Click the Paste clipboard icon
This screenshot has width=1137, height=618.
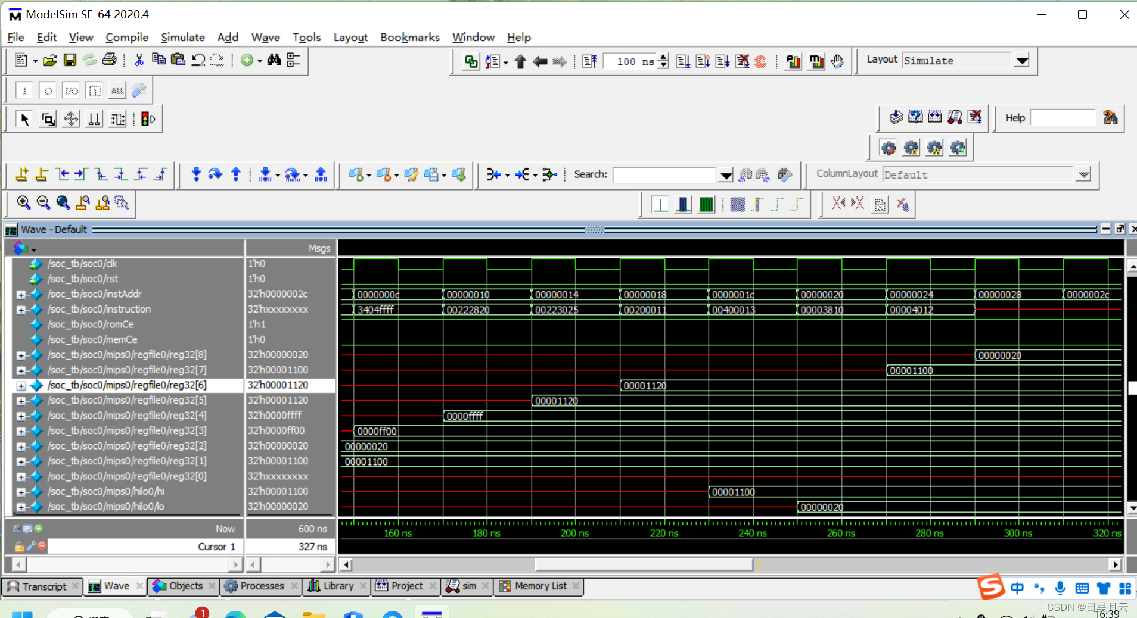point(178,60)
